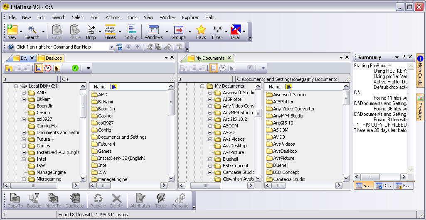Image resolution: width=426 pixels, height=220 pixels.
Task: Toggle the Name column sort icon in My Documents list
Action: click(x=289, y=87)
